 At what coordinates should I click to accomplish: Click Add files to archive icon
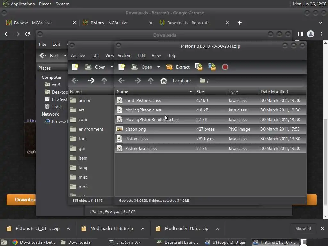199,67
